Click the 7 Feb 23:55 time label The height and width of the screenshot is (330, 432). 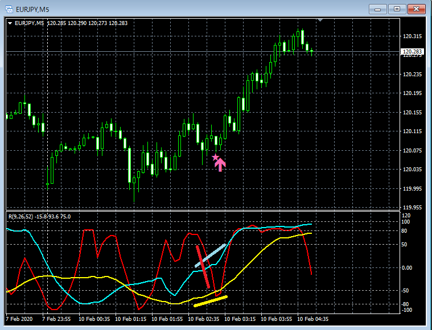click(56, 319)
